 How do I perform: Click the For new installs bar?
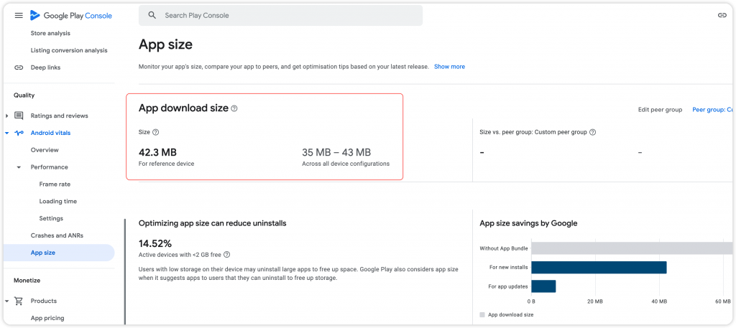[599, 268]
